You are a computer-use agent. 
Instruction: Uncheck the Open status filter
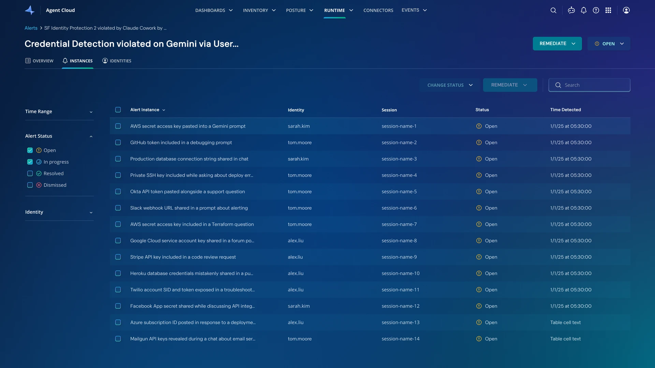click(x=30, y=150)
